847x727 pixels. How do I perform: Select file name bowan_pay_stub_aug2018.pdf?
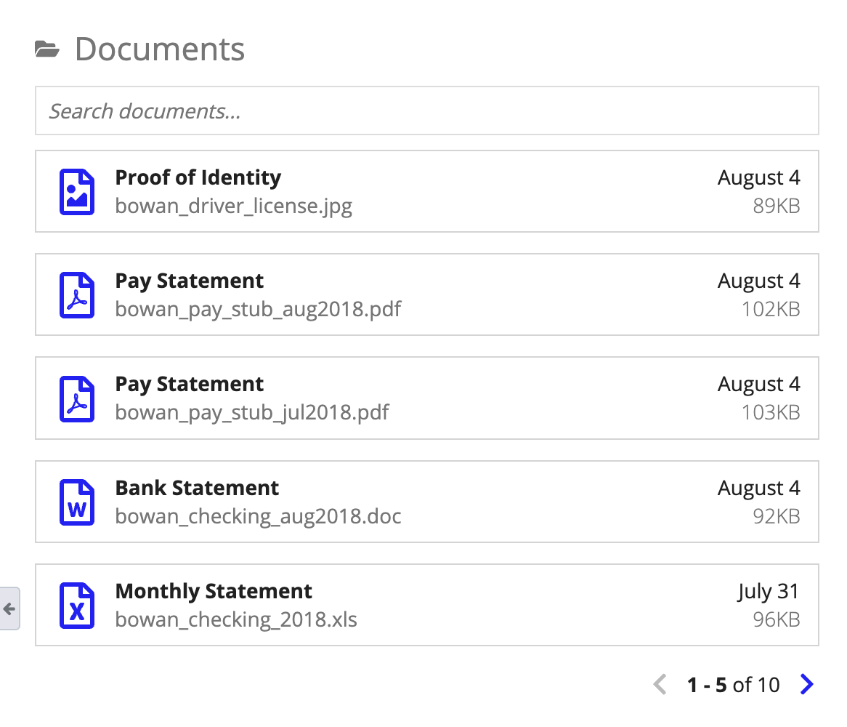(258, 310)
